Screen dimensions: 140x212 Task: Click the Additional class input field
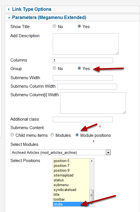coord(83,119)
